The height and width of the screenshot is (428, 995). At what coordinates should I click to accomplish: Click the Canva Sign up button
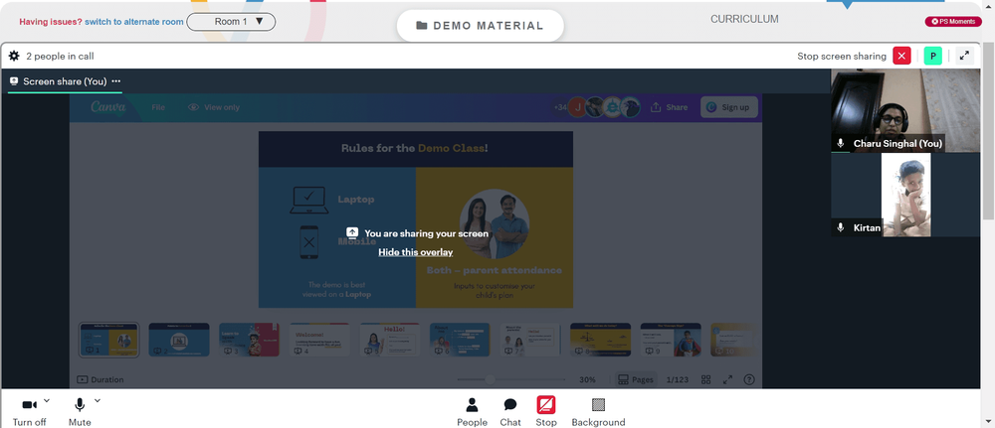(729, 107)
